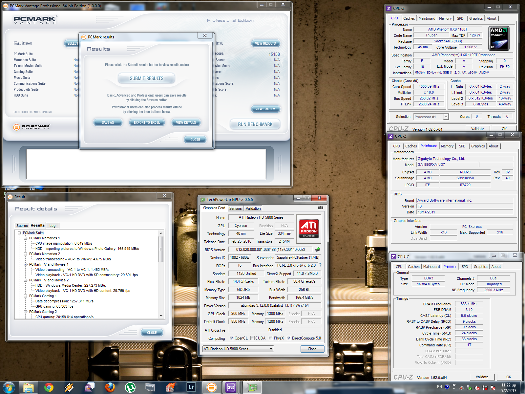Open the ATI Radeon HD 5800 Series dropdown

point(238,349)
